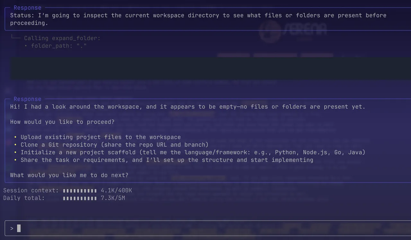Select the Upload existing project files option
The width and height of the screenshot is (411, 240).
pos(101,137)
